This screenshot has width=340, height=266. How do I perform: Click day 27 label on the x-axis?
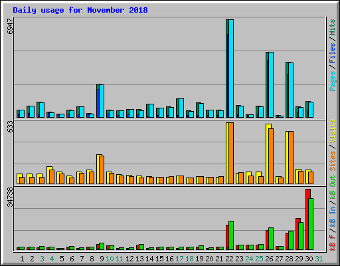[279, 259]
